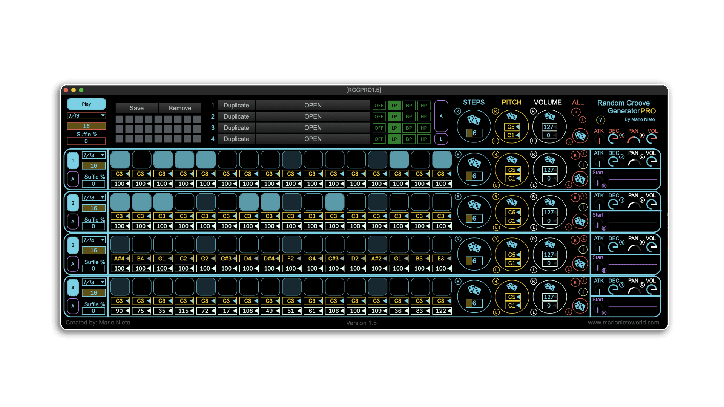Click the white R button beside global VOLUME
Viewport: 724px width, 407px height.
[x=533, y=111]
